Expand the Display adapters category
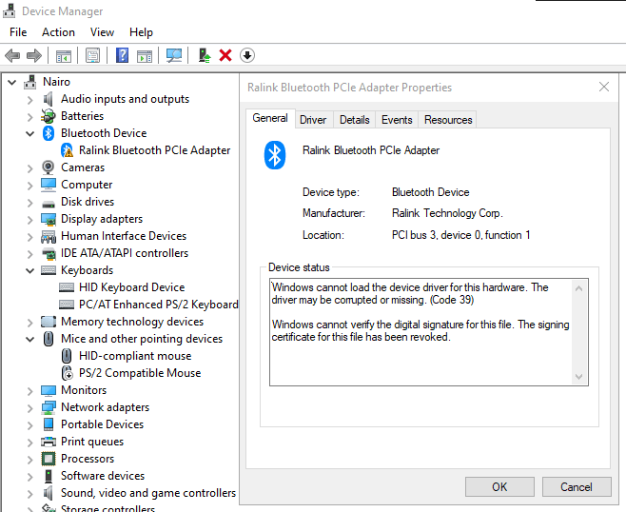626x512 pixels. click(x=30, y=219)
